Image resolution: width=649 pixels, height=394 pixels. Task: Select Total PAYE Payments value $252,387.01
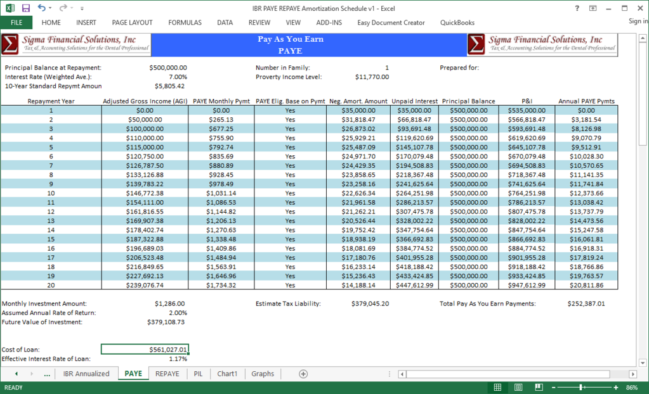point(586,303)
